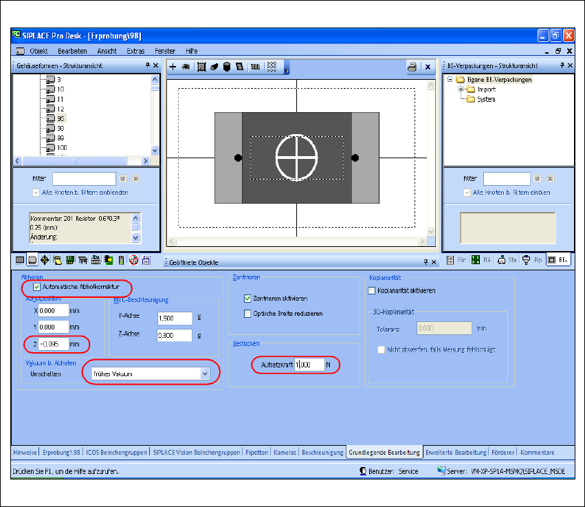Click the crosshair target icon in bottom toolbar
The width and height of the screenshot is (585, 507).
(45, 260)
